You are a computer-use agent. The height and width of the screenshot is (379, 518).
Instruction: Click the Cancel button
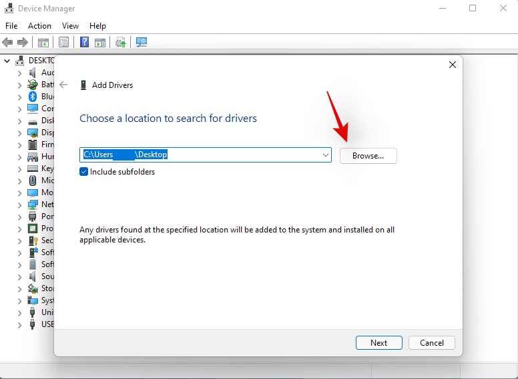click(432, 343)
